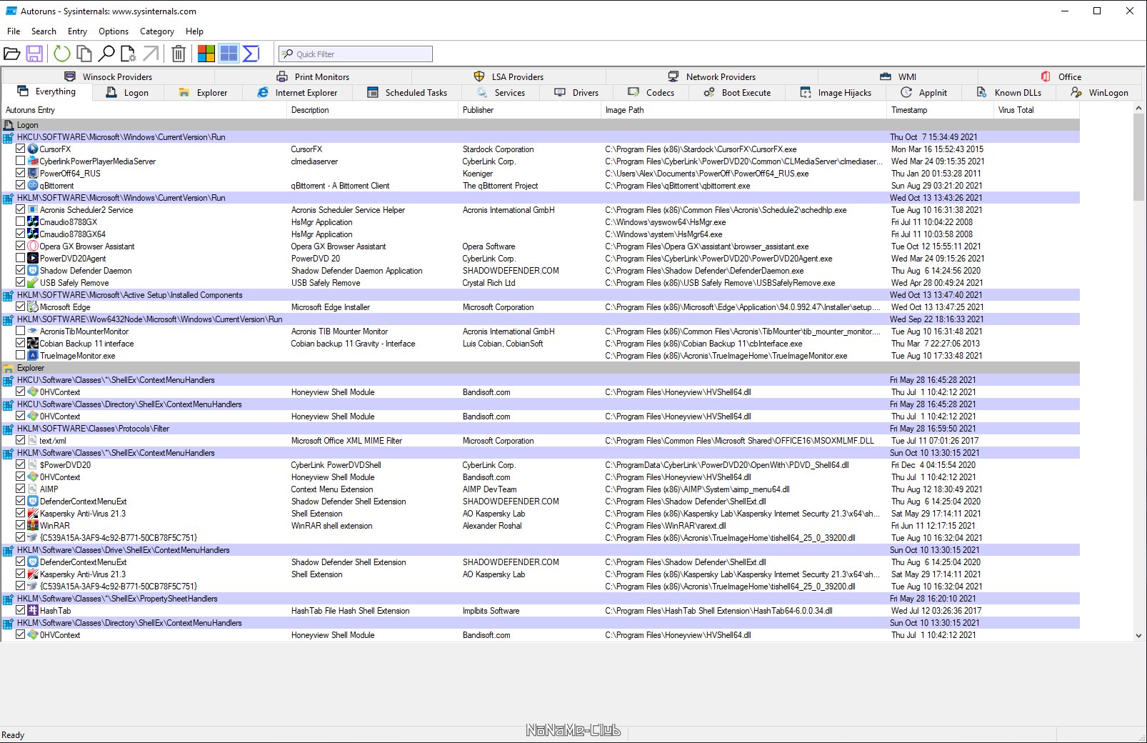Viewport: 1147px width, 743px height.
Task: Sort by the Autoruns Entry column header
Action: point(143,110)
